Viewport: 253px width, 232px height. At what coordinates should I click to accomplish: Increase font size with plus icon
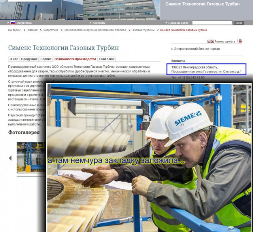click(x=213, y=41)
